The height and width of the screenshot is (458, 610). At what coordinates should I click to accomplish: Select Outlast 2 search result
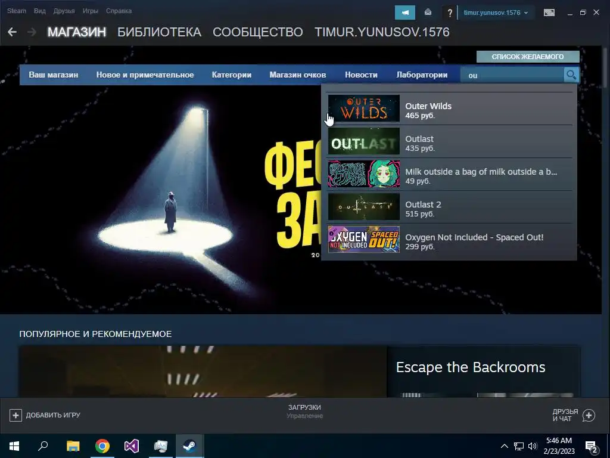pyautogui.click(x=449, y=207)
